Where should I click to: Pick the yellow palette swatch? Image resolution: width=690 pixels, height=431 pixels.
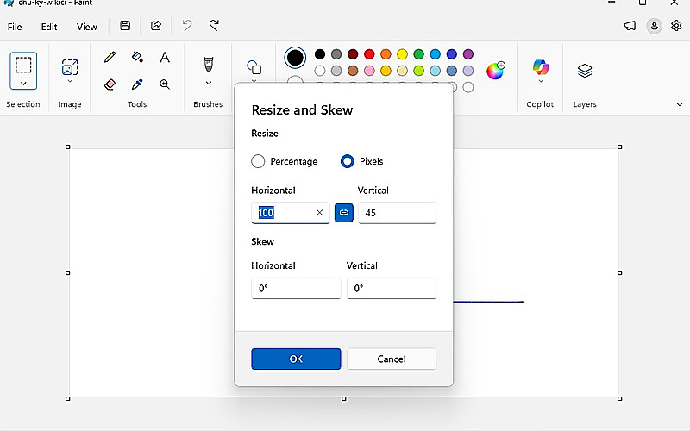coord(402,54)
